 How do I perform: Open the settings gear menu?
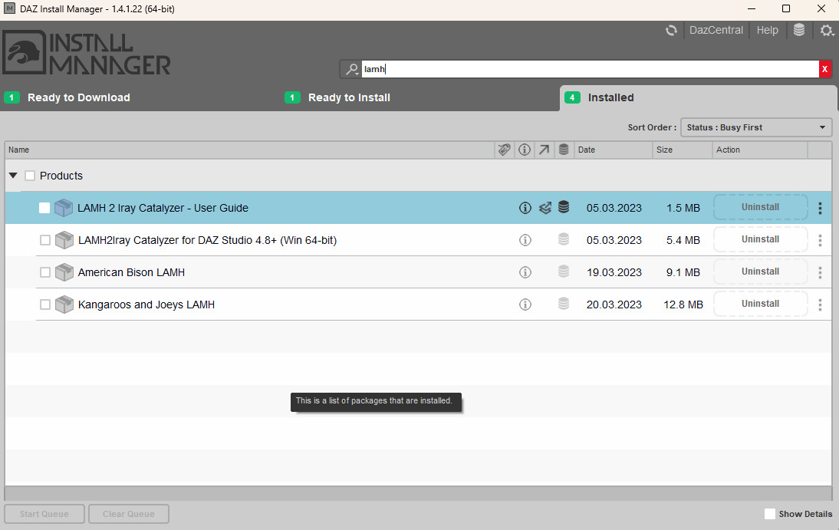(x=827, y=31)
